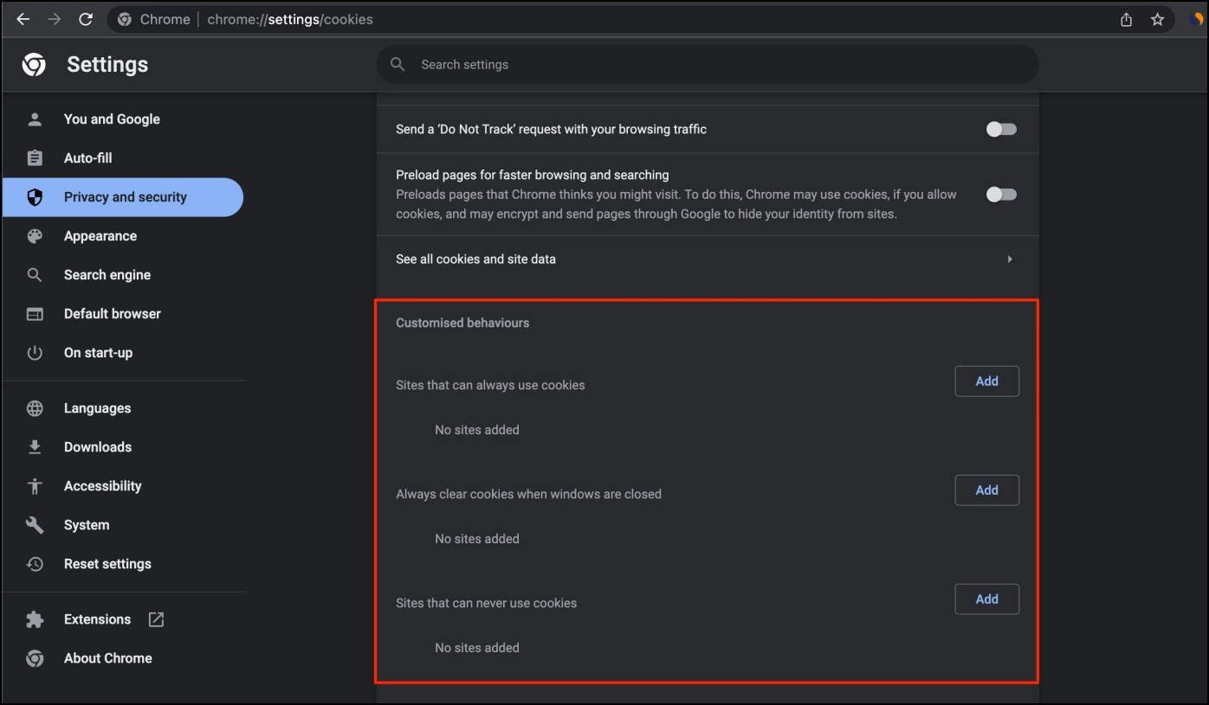The image size is (1209, 705).
Task: Add site to always clear cookies when closed
Action: 987,490
